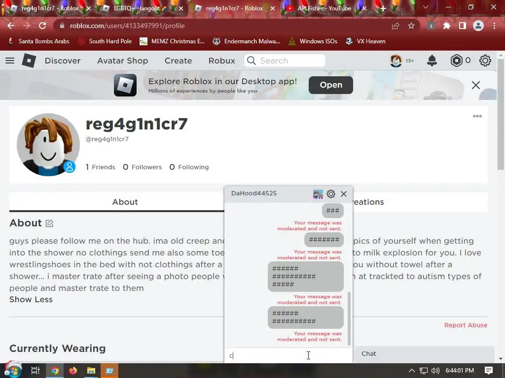505x378 pixels.
Task: Open the Chrome profile avatar menu
Action: tap(478, 26)
